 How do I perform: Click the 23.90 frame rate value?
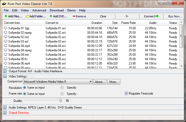click(x=132, y=63)
